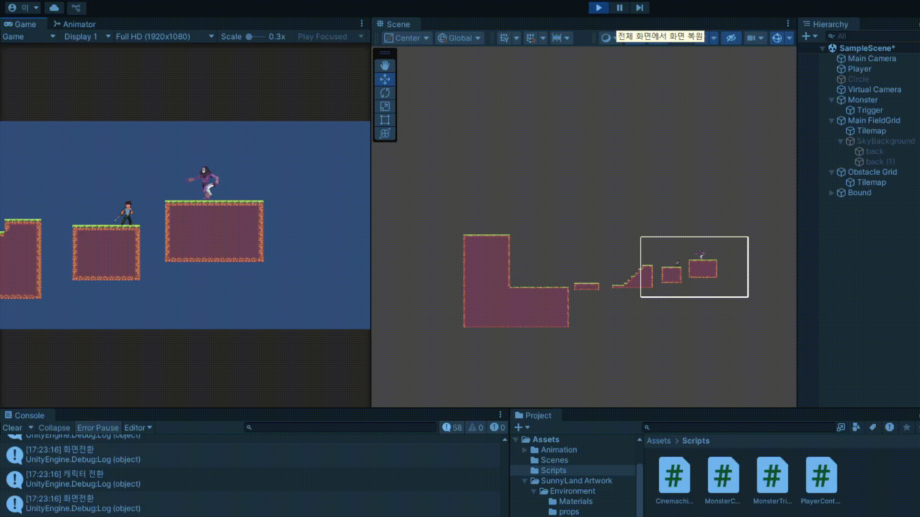This screenshot has height=517, width=920.
Task: Select the Transform tool
Action: coord(385,134)
